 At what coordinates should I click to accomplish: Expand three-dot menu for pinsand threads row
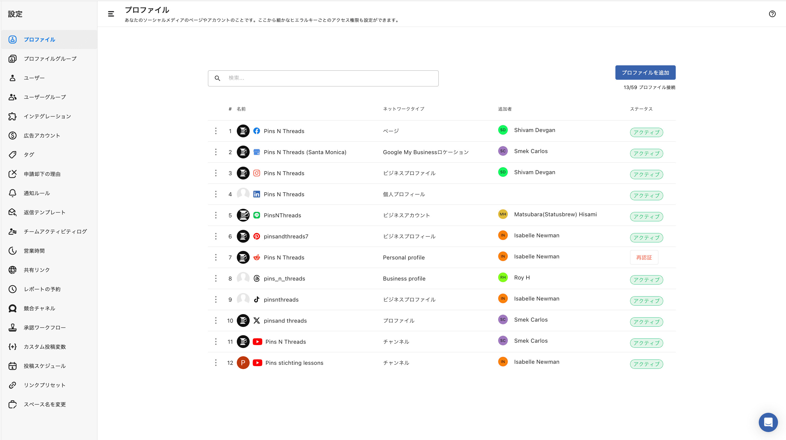(x=216, y=321)
